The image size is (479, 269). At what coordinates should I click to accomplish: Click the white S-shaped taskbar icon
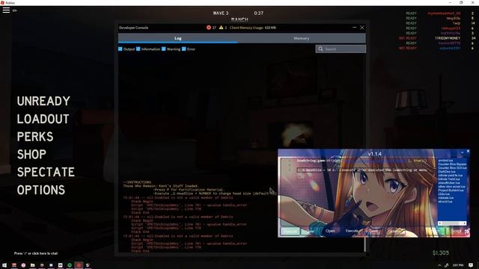pyautogui.click(x=88, y=265)
